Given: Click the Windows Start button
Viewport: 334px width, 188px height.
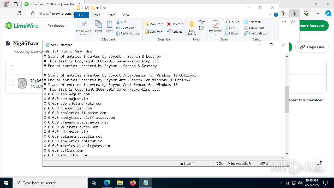Looking at the screenshot, I should pos(6,183).
